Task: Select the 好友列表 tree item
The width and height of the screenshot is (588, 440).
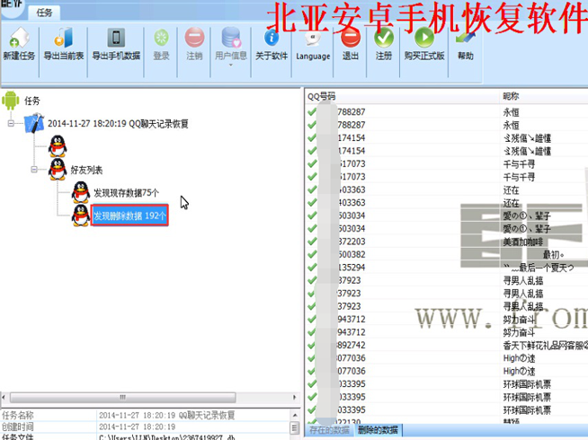Action: pyautogui.click(x=86, y=170)
